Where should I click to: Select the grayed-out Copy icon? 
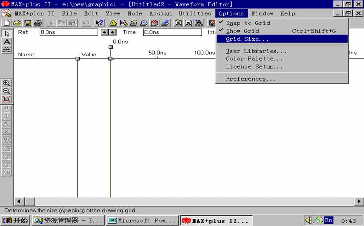pyautogui.click(x=61, y=23)
